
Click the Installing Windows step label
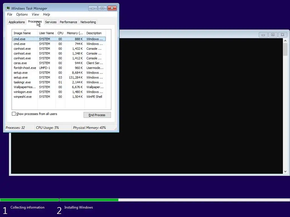(79, 207)
